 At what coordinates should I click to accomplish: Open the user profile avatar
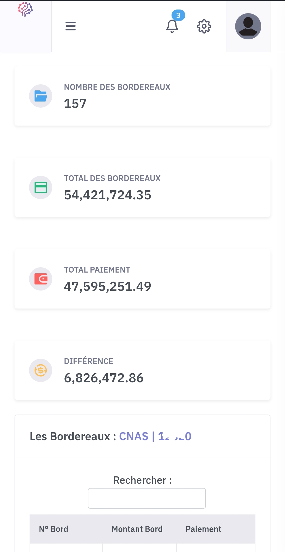click(x=248, y=26)
